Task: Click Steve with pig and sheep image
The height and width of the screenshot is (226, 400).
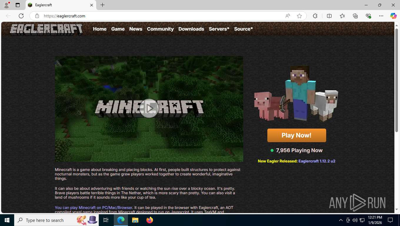Action: [296, 93]
